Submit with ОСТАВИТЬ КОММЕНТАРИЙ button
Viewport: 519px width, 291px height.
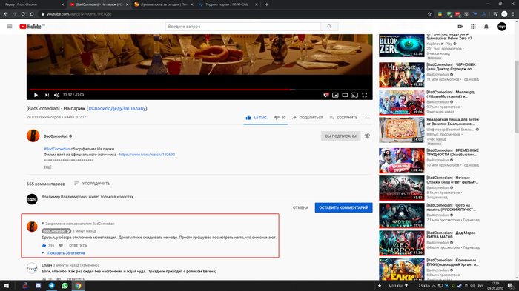click(x=343, y=207)
